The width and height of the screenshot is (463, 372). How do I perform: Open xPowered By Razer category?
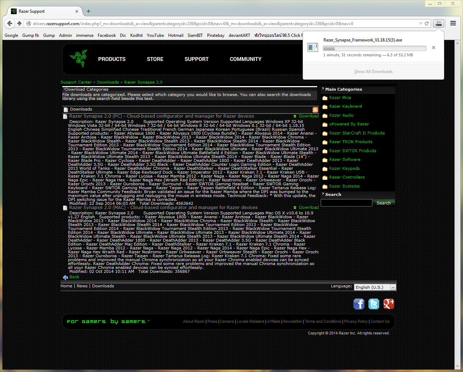pos(349,124)
